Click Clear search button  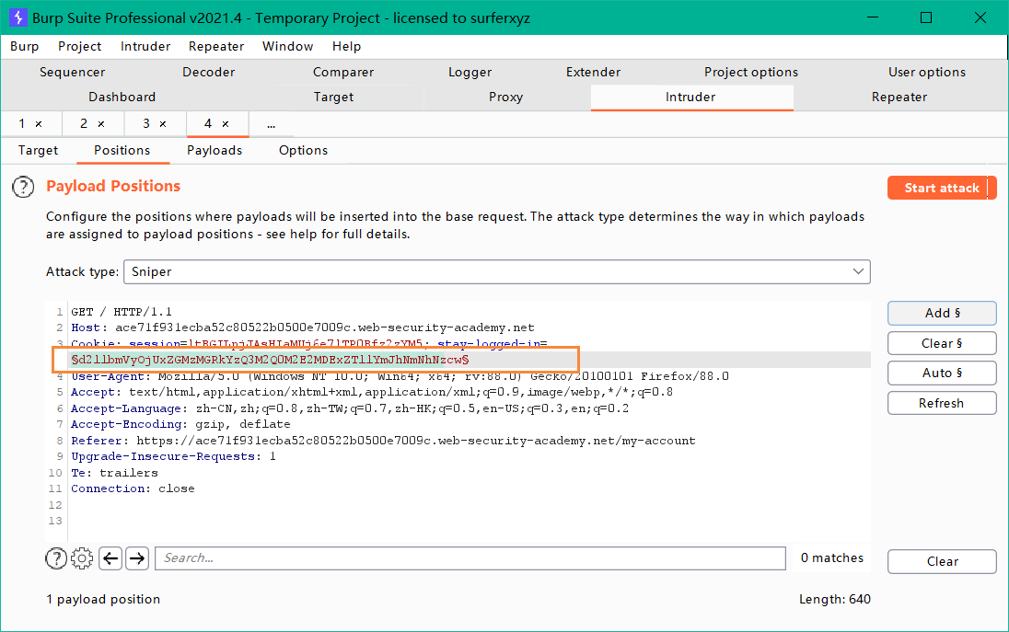(942, 561)
